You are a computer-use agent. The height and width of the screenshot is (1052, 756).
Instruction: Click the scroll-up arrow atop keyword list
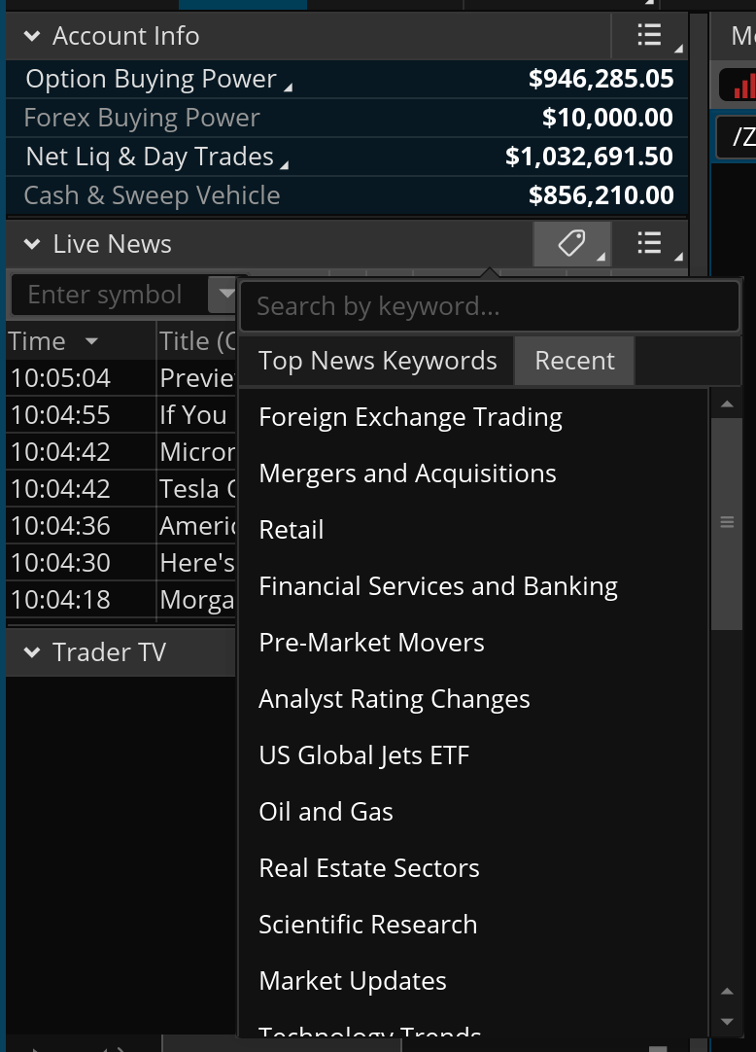tap(726, 403)
